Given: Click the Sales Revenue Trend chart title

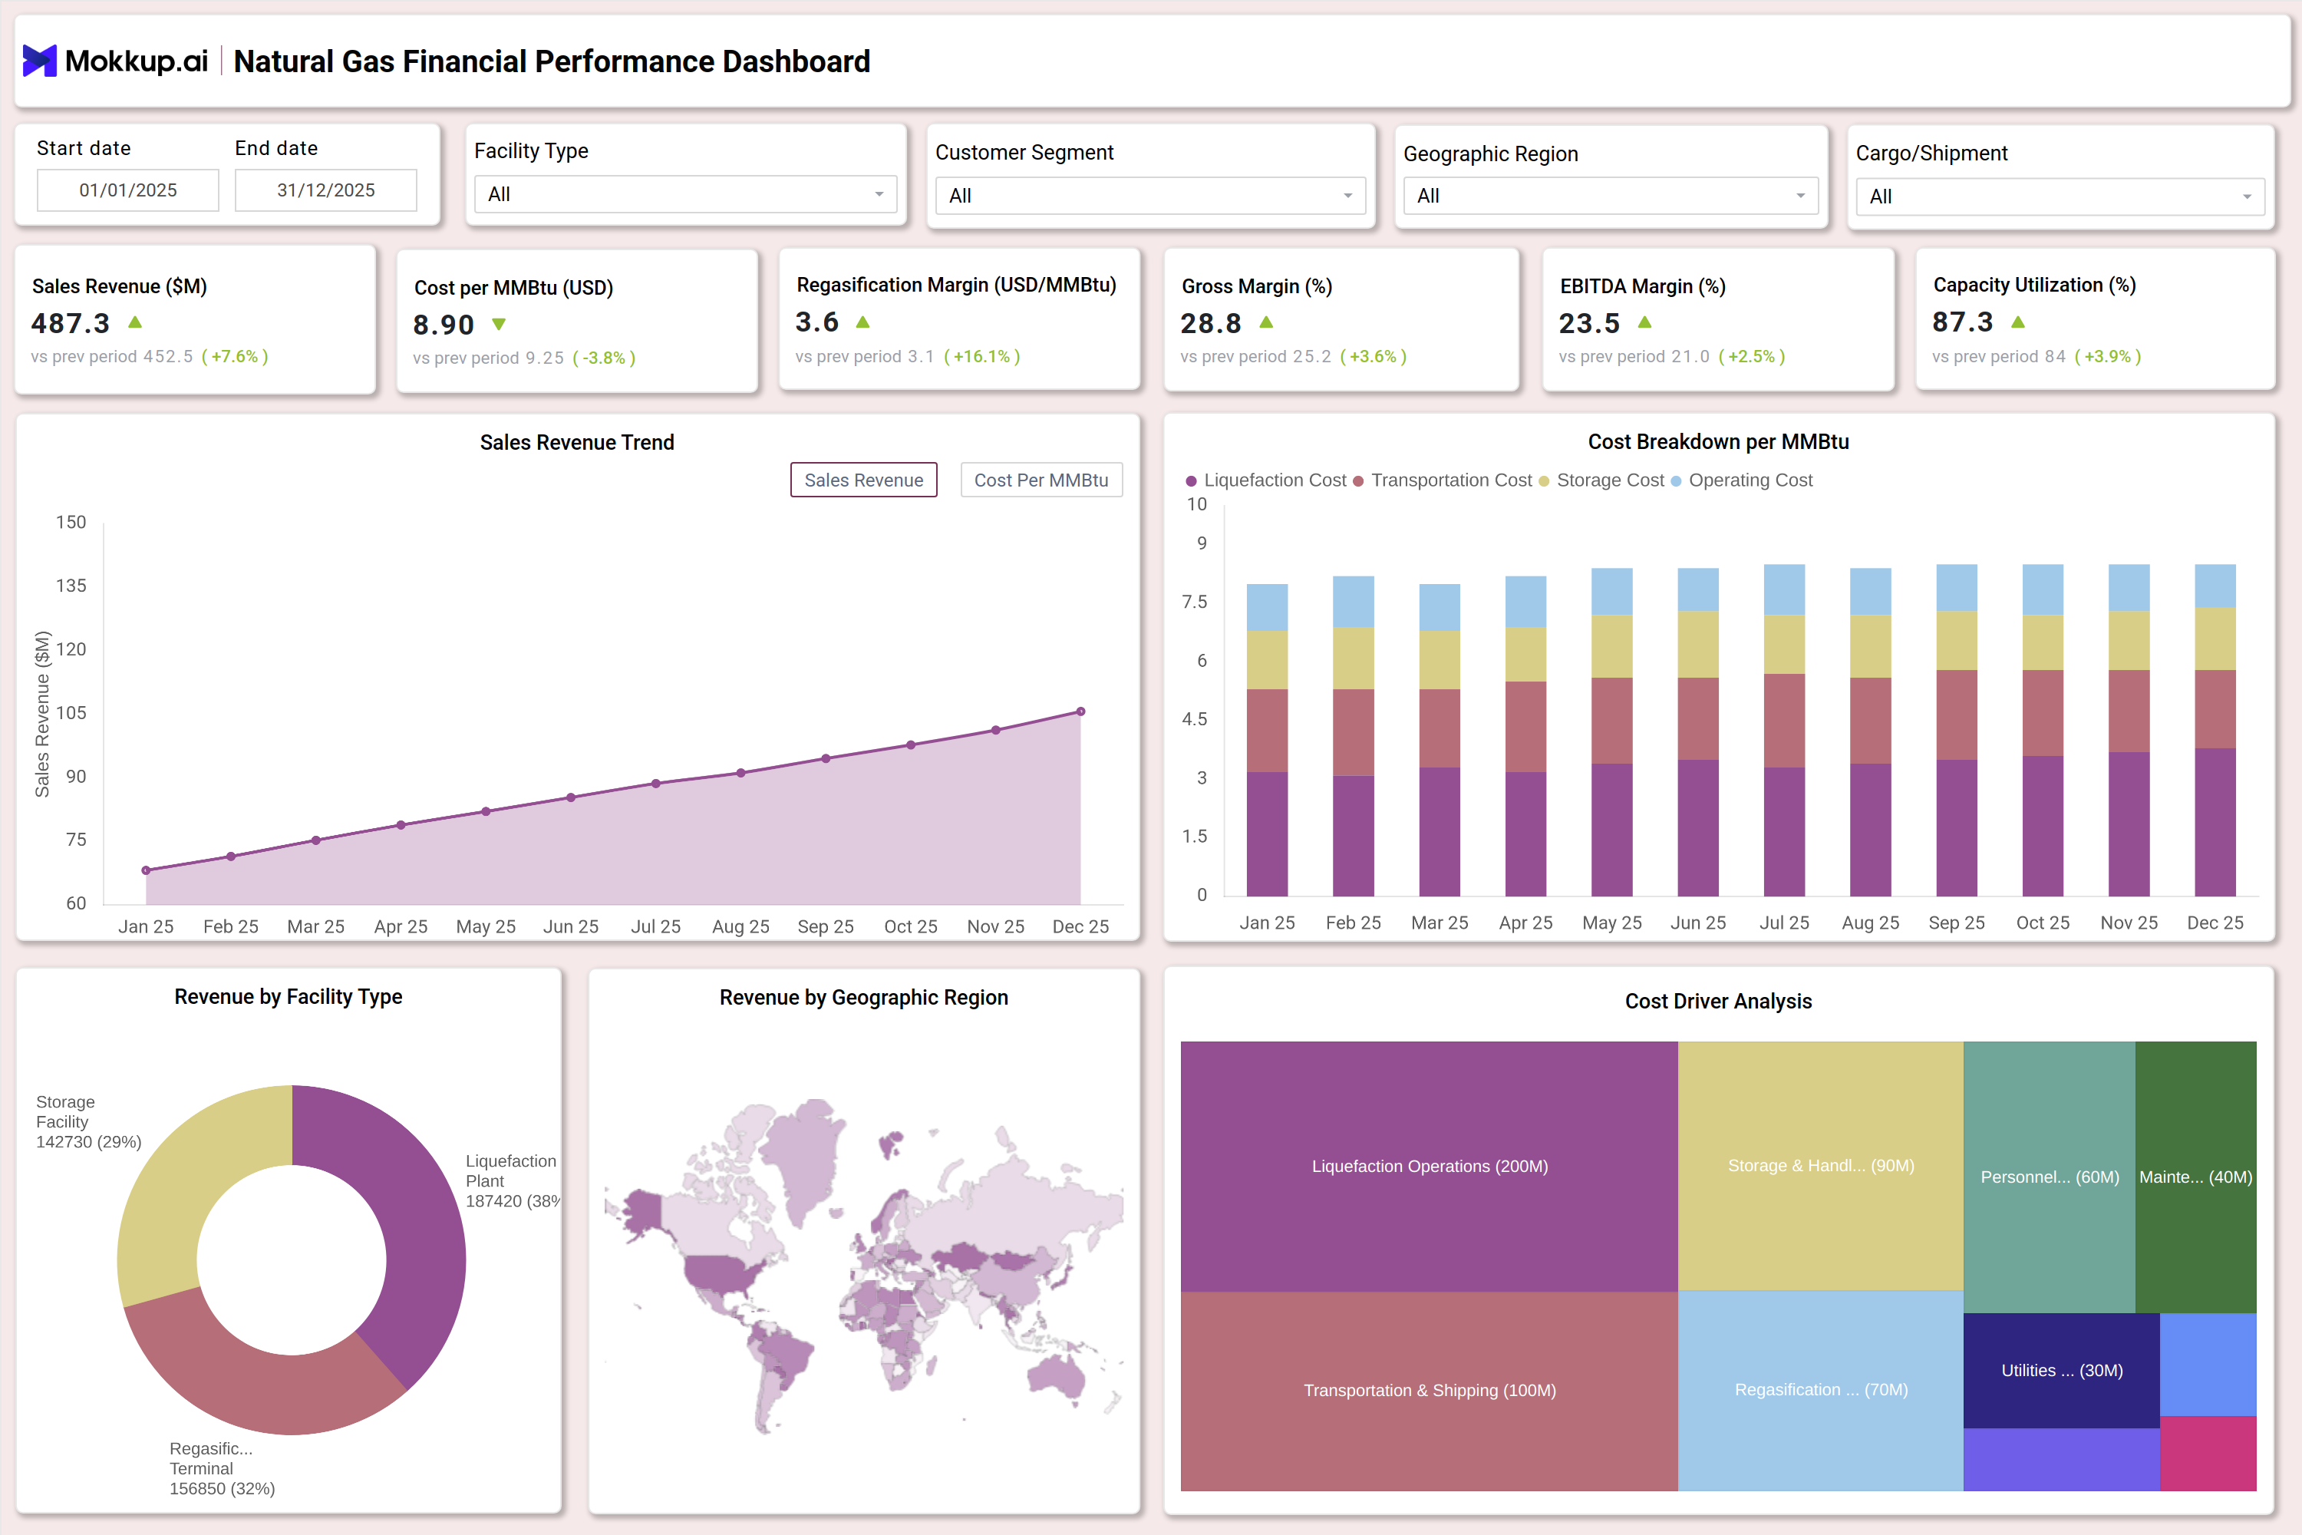Looking at the screenshot, I should click(x=578, y=443).
